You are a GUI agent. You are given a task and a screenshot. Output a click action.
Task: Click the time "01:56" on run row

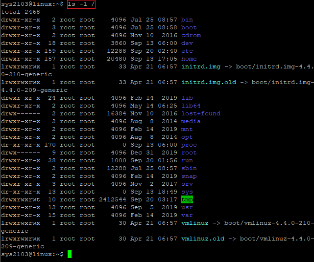168,160
